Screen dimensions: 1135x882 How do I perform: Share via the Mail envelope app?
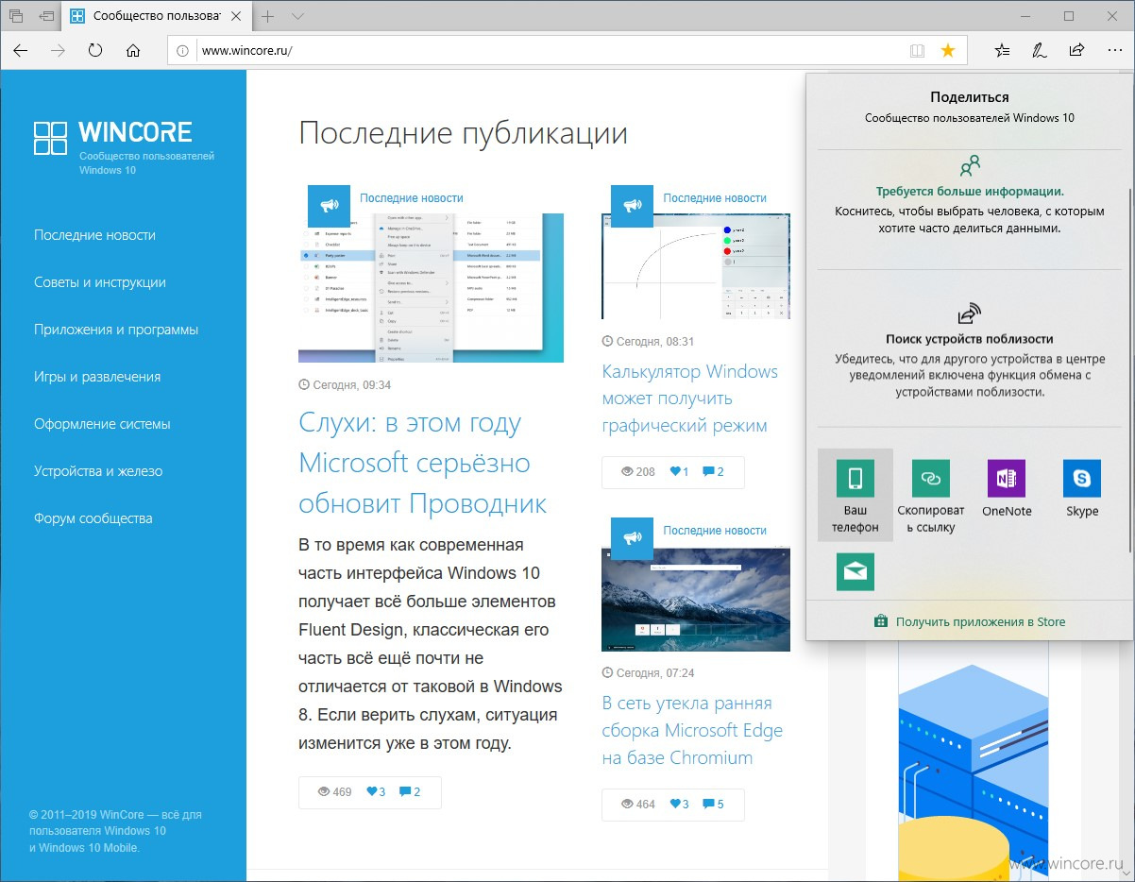pos(855,571)
